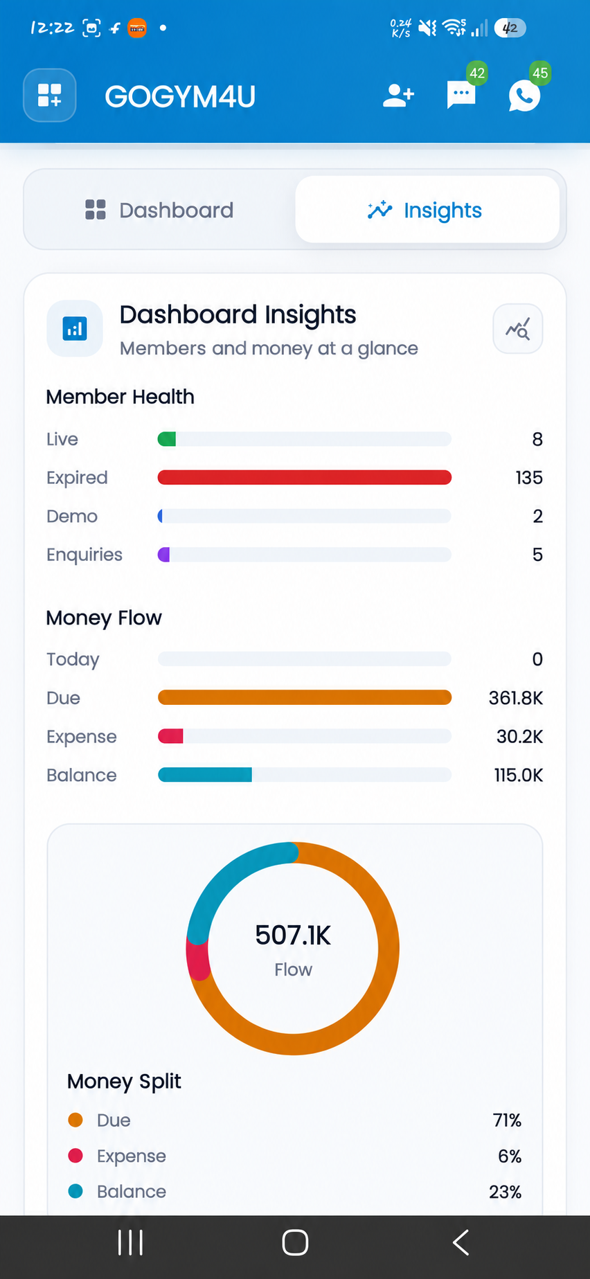Tap the Android recent apps button
This screenshot has width=590, height=1279.
(130, 1242)
